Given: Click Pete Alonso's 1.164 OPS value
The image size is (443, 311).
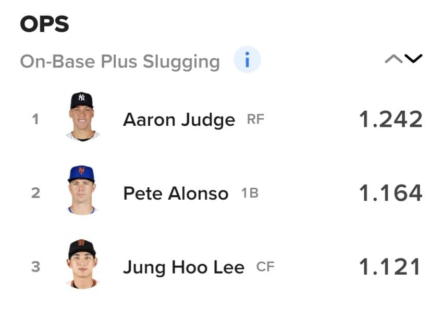Looking at the screenshot, I should [x=390, y=193].
